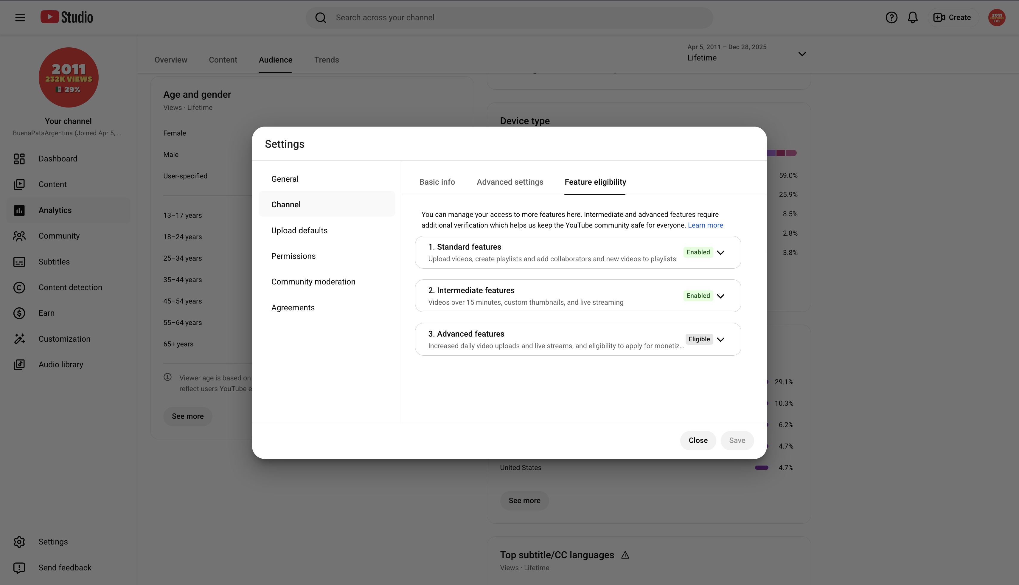Click the Send feedback icon
The width and height of the screenshot is (1019, 585).
[19, 567]
